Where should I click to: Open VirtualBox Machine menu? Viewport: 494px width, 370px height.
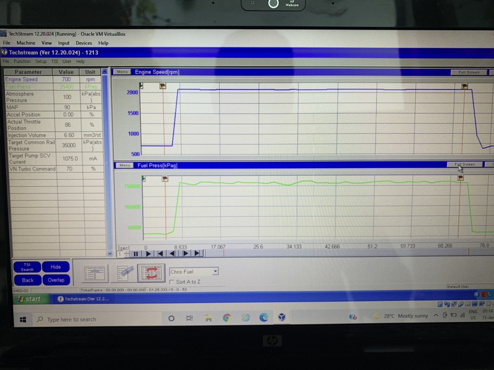coord(26,43)
